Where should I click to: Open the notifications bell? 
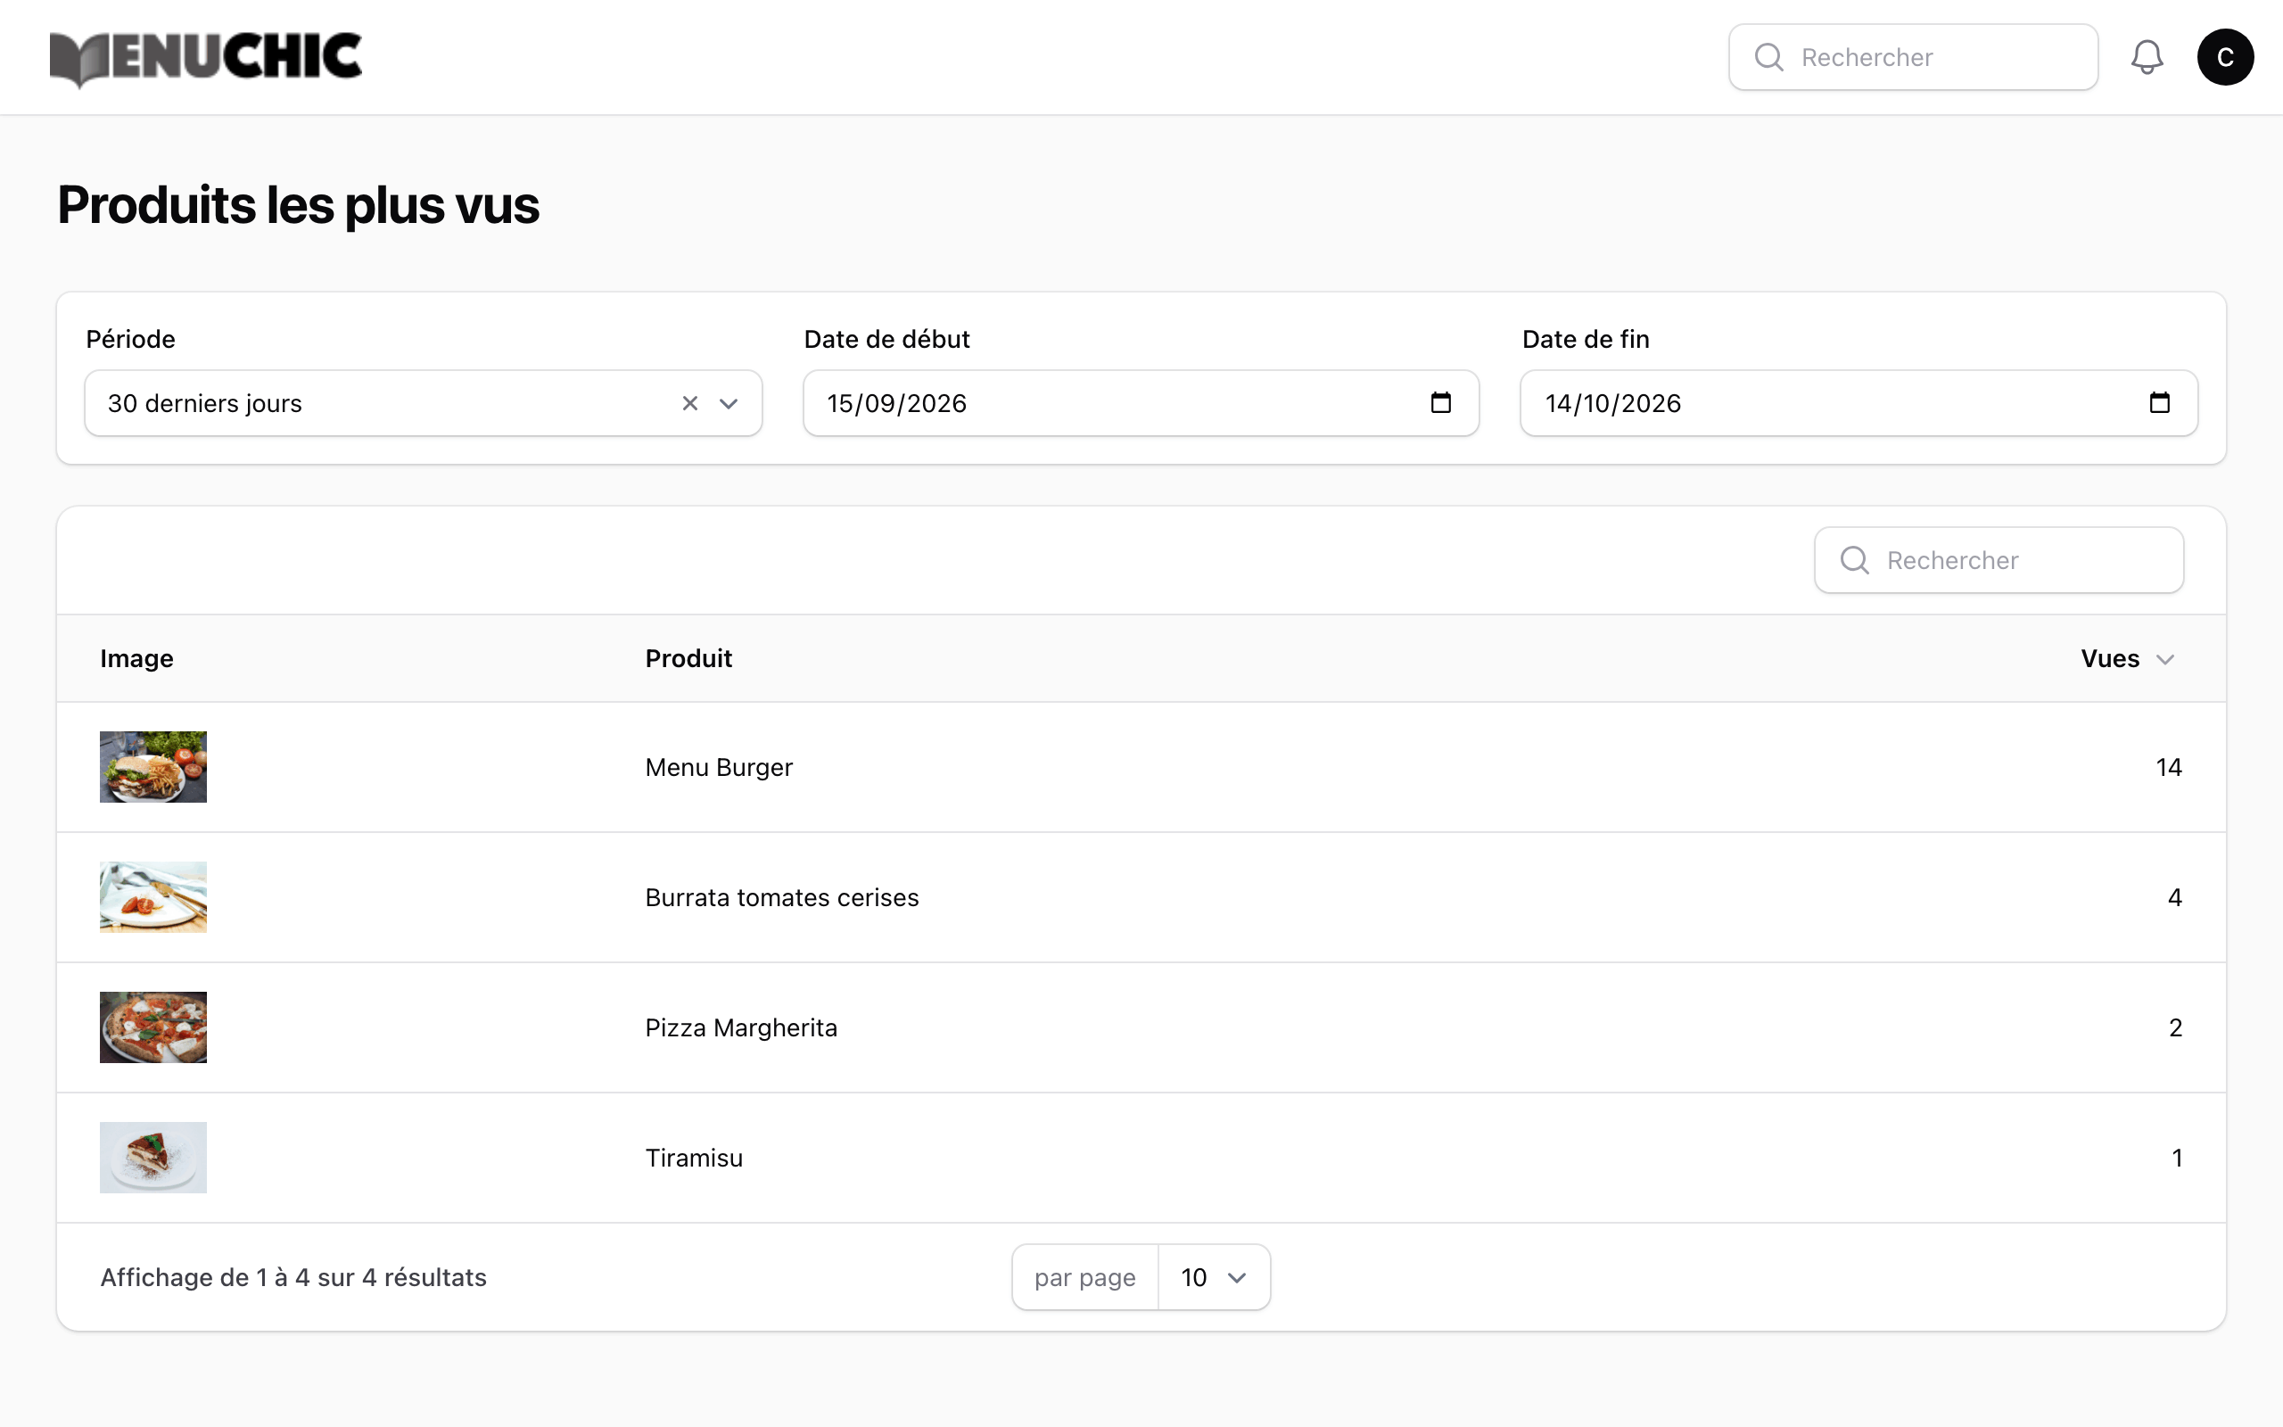point(2147,58)
